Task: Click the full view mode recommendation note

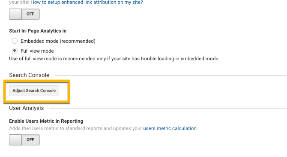Action: click(114, 59)
